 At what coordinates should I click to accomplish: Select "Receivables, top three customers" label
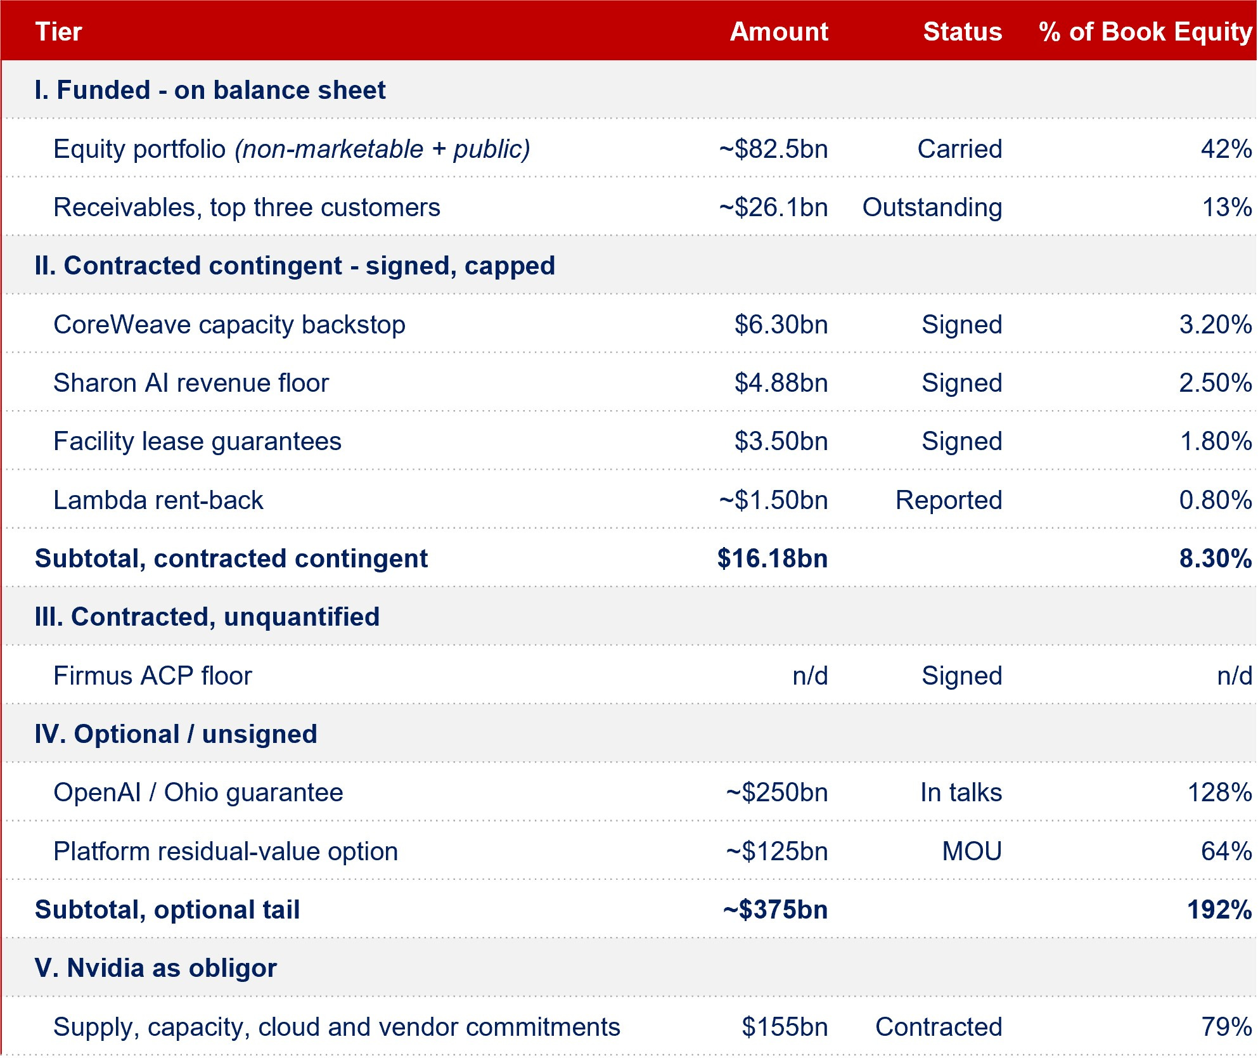pos(247,208)
